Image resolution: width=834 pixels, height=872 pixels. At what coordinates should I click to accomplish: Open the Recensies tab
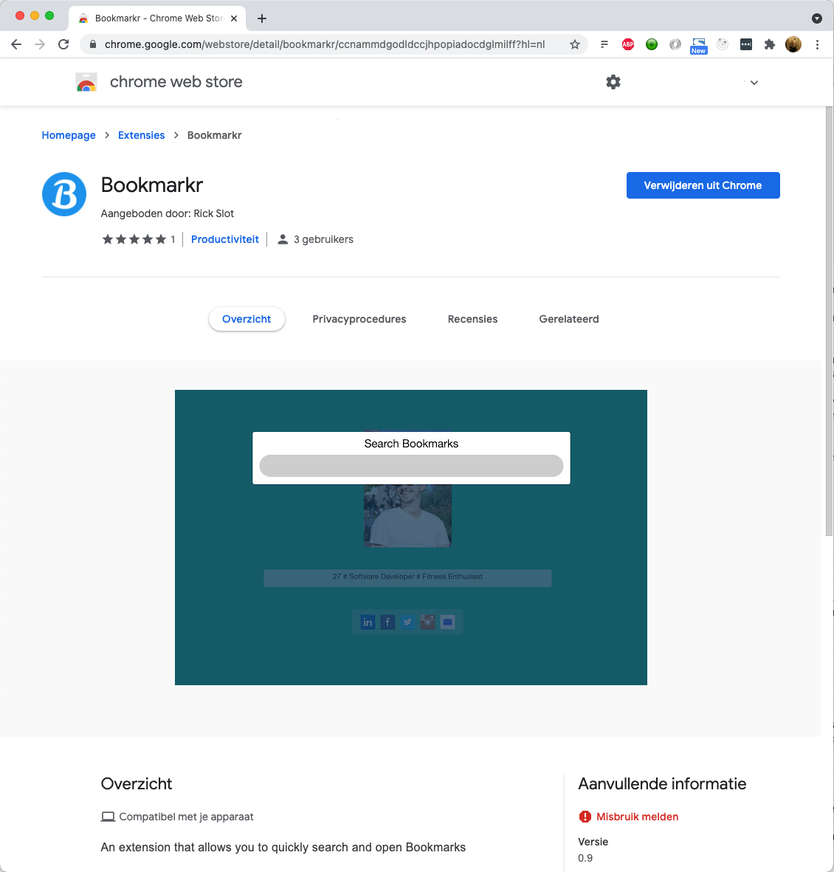[x=472, y=319]
